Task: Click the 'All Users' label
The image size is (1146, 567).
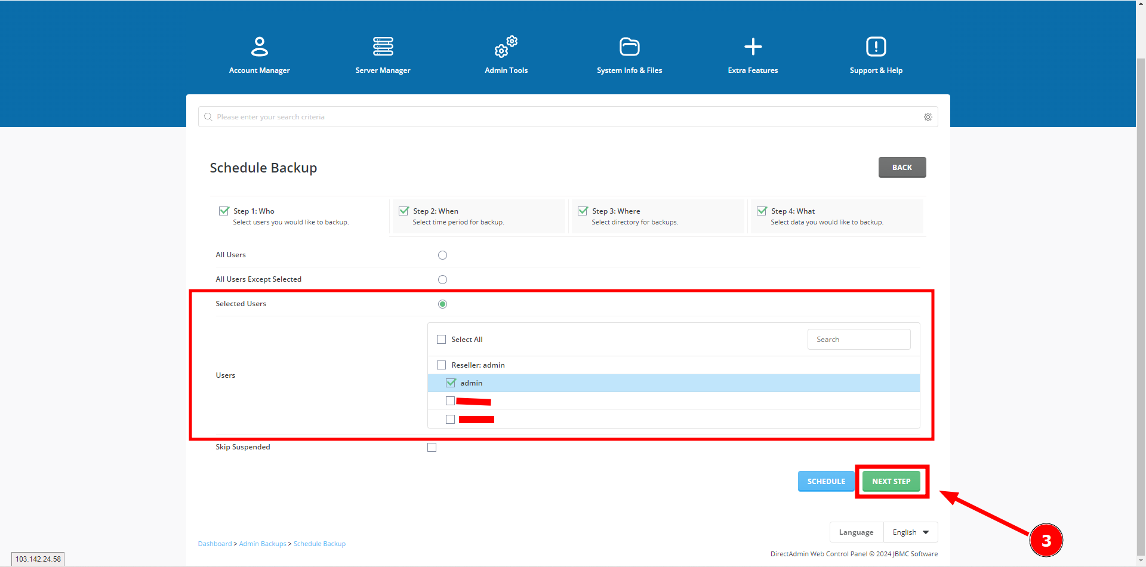Action: tap(230, 255)
